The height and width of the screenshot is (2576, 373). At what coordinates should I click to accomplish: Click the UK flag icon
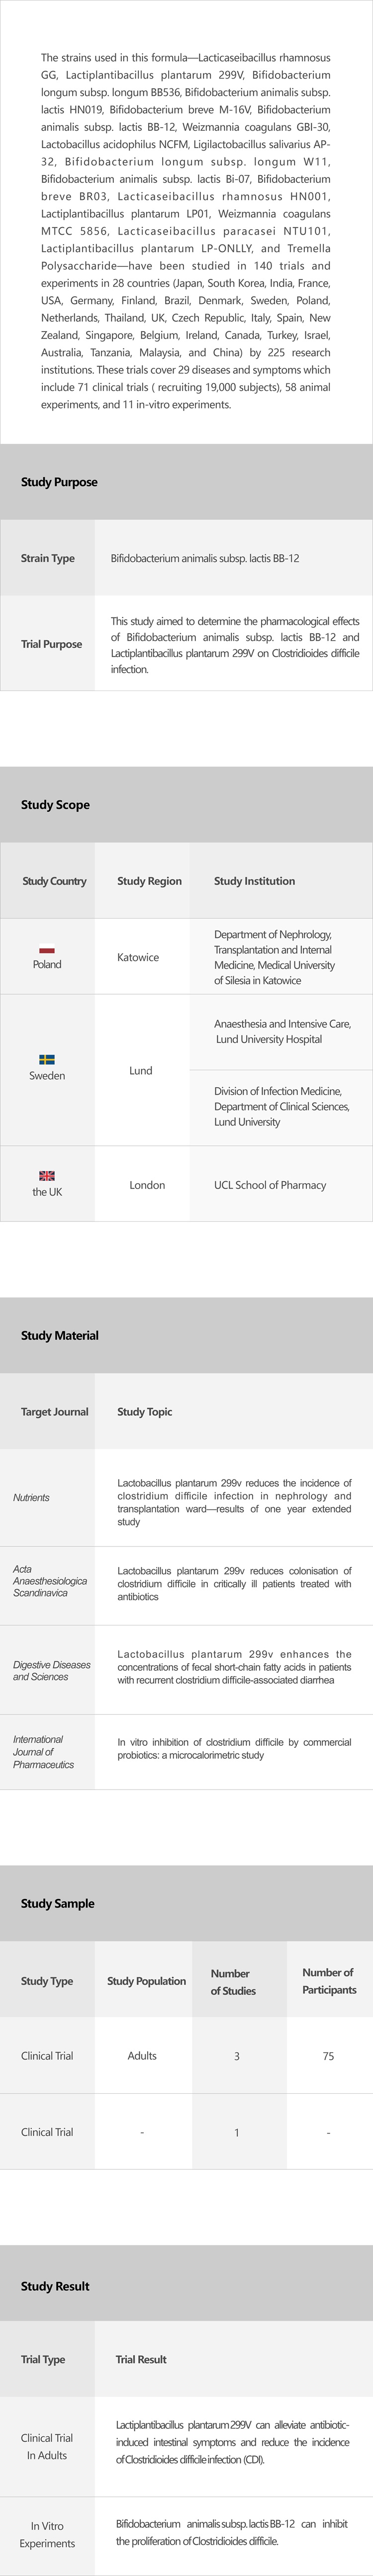tap(47, 1175)
